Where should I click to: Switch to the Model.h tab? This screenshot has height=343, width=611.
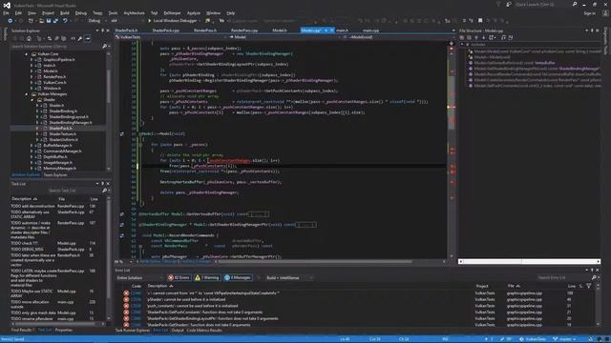click(x=280, y=30)
